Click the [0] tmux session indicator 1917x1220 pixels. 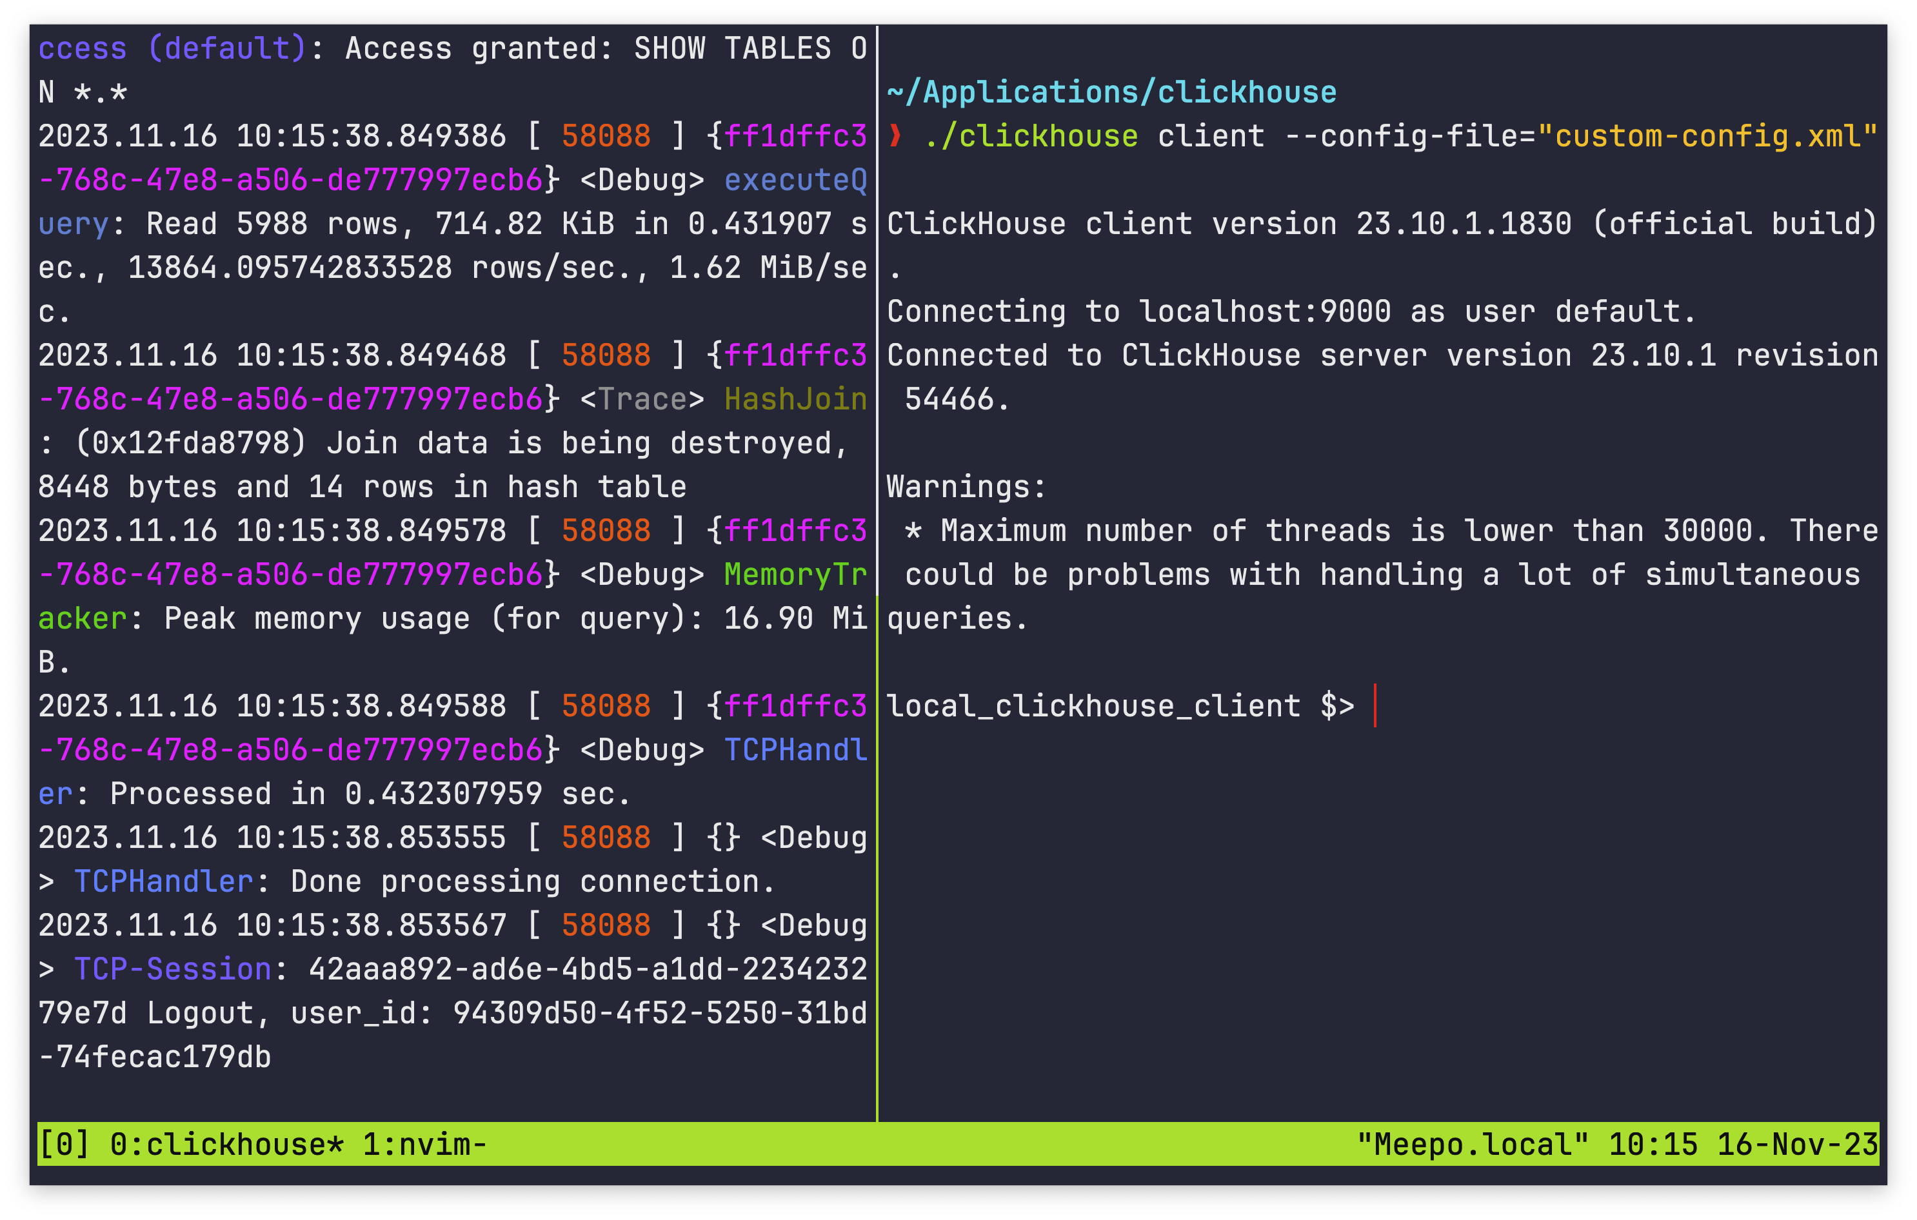pos(64,1145)
